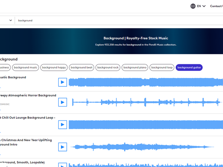The height and width of the screenshot is (167, 223).
Task: Open the 'Acoustic Background' track title
Action: 13,77
